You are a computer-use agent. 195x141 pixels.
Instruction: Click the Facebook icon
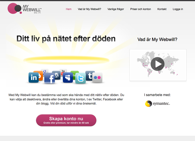point(50,78)
